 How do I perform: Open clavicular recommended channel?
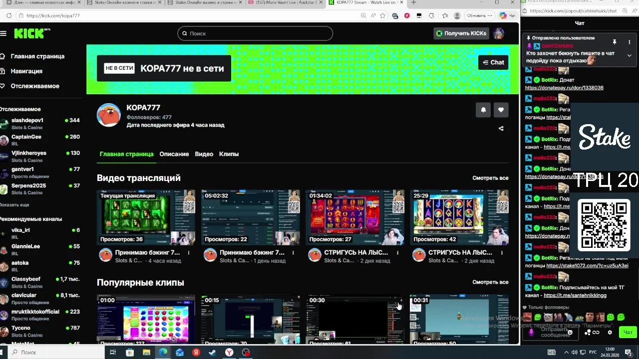coord(40,299)
